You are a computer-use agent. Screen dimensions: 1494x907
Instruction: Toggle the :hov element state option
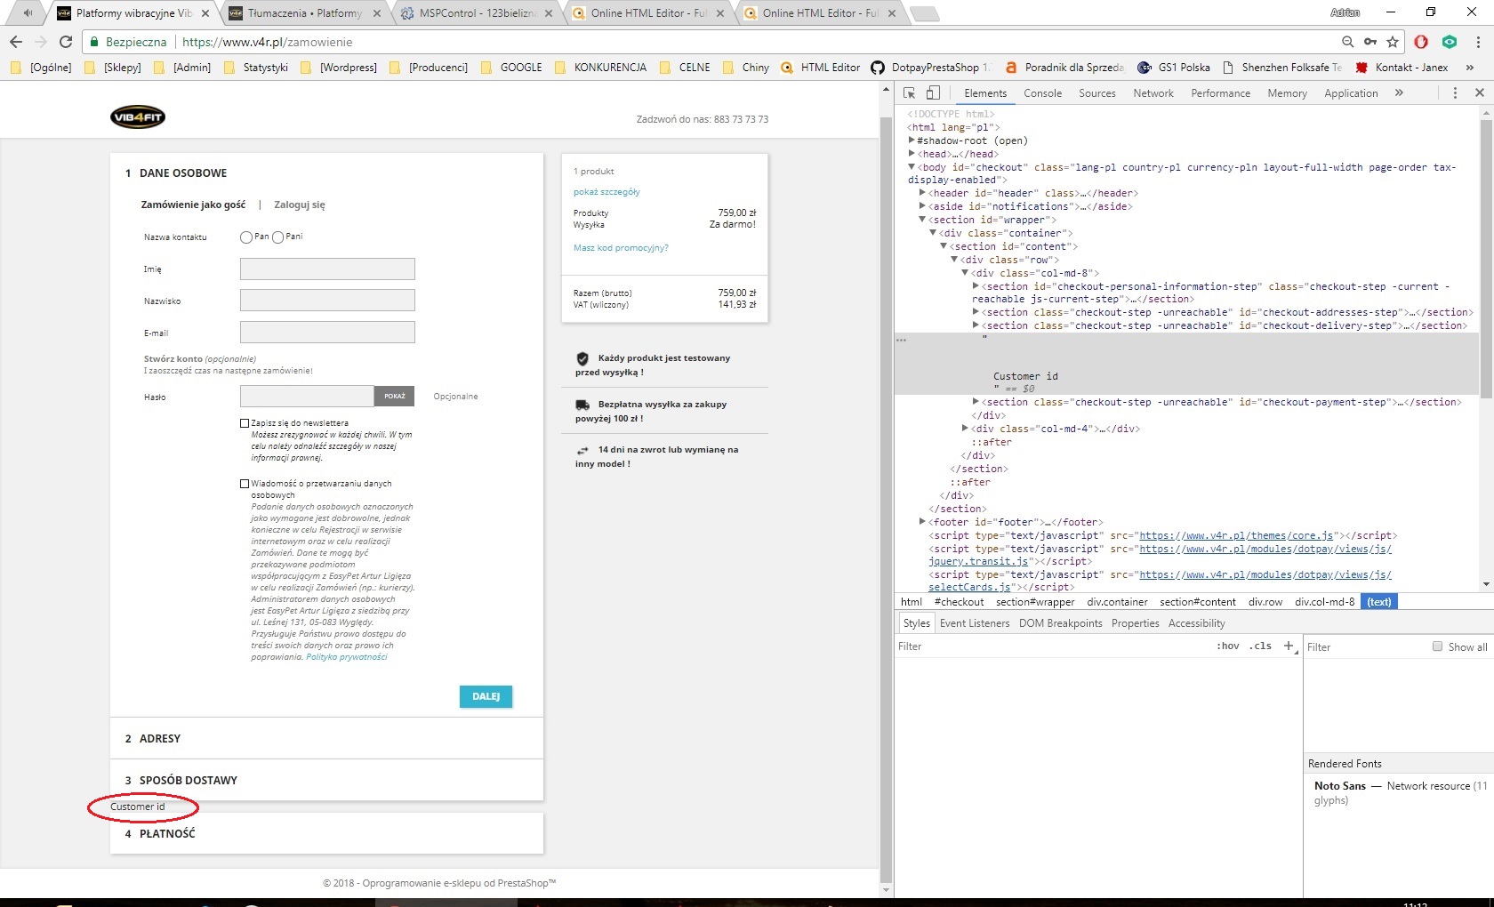1228,646
